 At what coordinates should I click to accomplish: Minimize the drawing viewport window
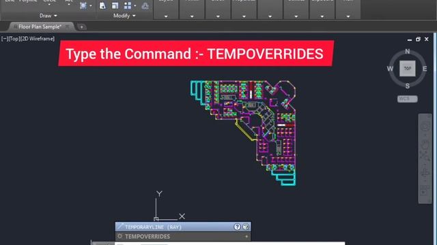[x=410, y=39]
